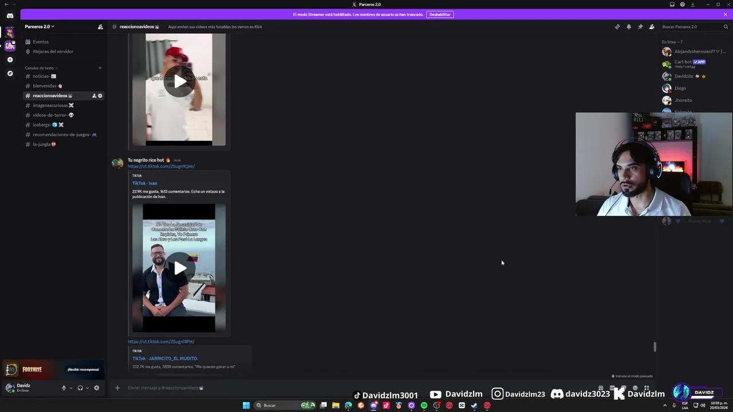Open the TikTok · Ivan embed title
This screenshot has height=412, width=733.
point(144,183)
